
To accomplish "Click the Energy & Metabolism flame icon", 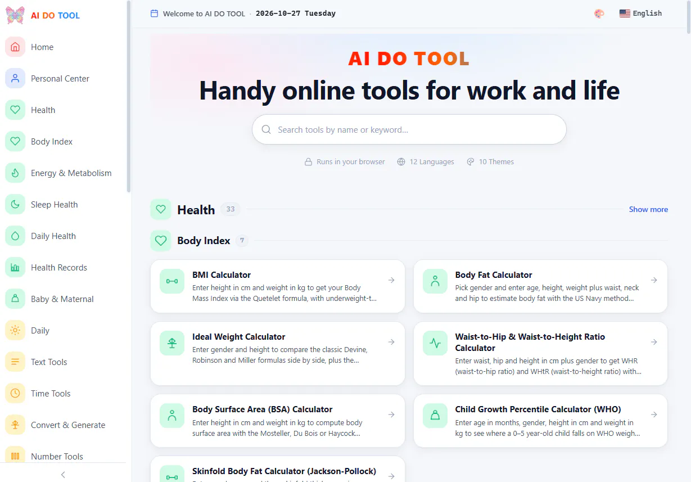I will (x=15, y=173).
